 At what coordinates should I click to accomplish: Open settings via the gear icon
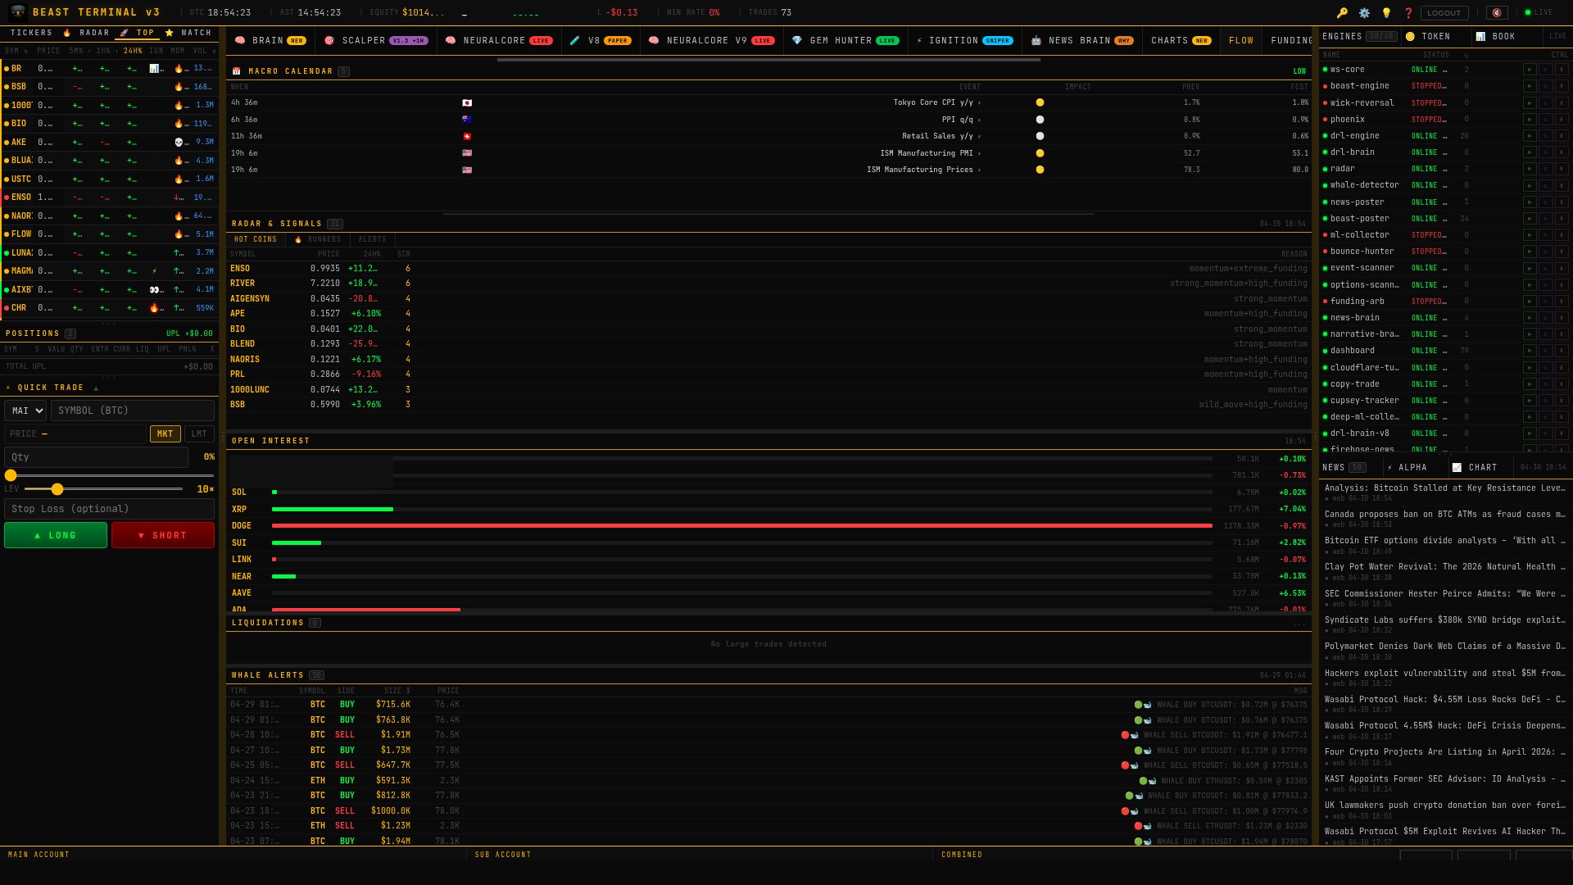pyautogui.click(x=1364, y=13)
